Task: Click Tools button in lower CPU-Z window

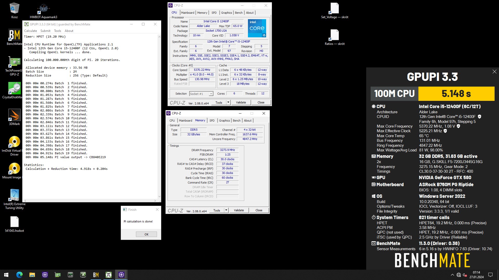Action: pyautogui.click(x=217, y=210)
